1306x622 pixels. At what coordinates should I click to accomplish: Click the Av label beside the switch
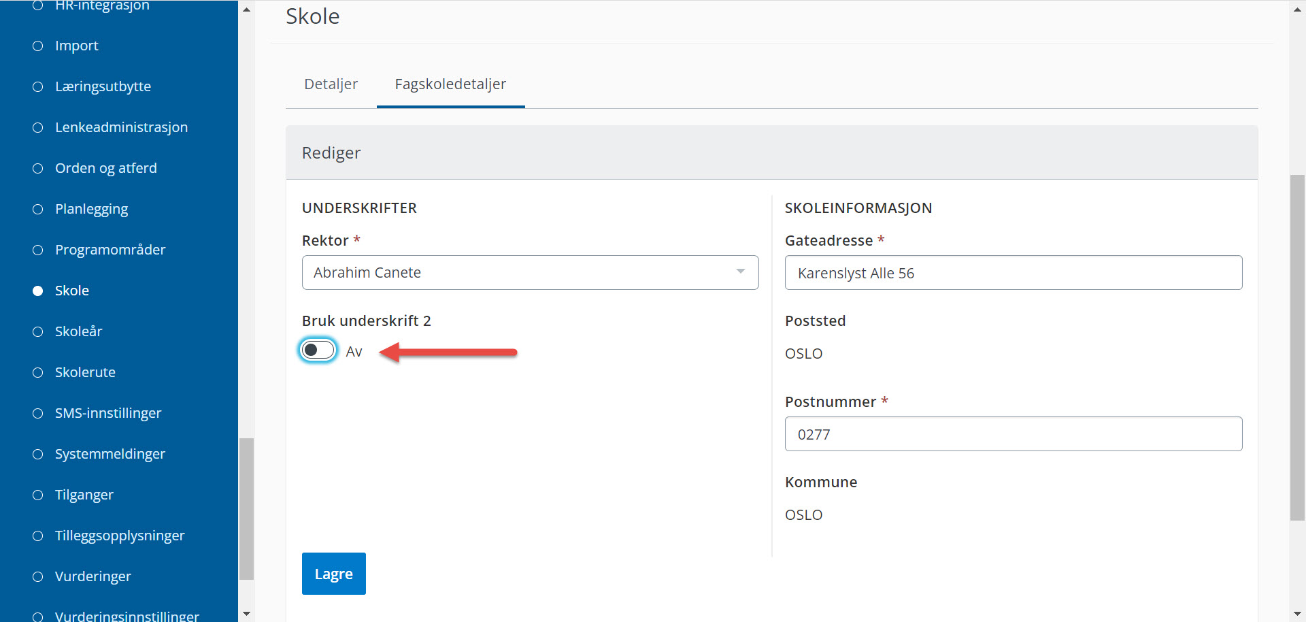(354, 352)
